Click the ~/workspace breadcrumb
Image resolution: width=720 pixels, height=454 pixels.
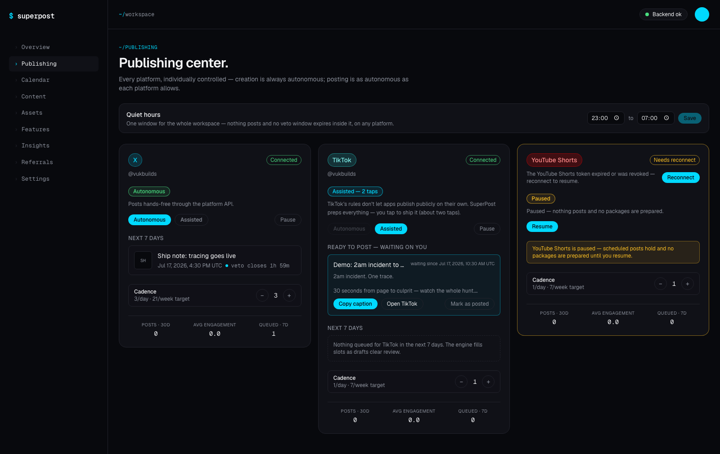tap(137, 14)
